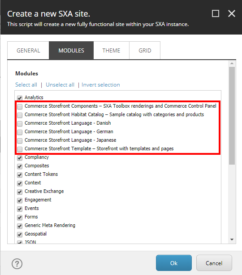
Task: Go to the GRID tab
Action: click(145, 51)
